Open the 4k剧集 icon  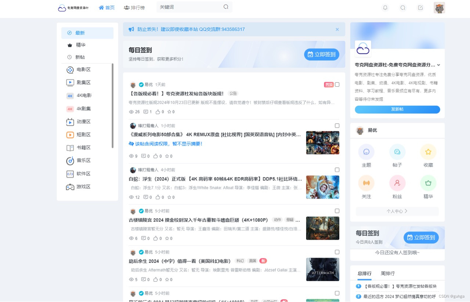[70, 109]
